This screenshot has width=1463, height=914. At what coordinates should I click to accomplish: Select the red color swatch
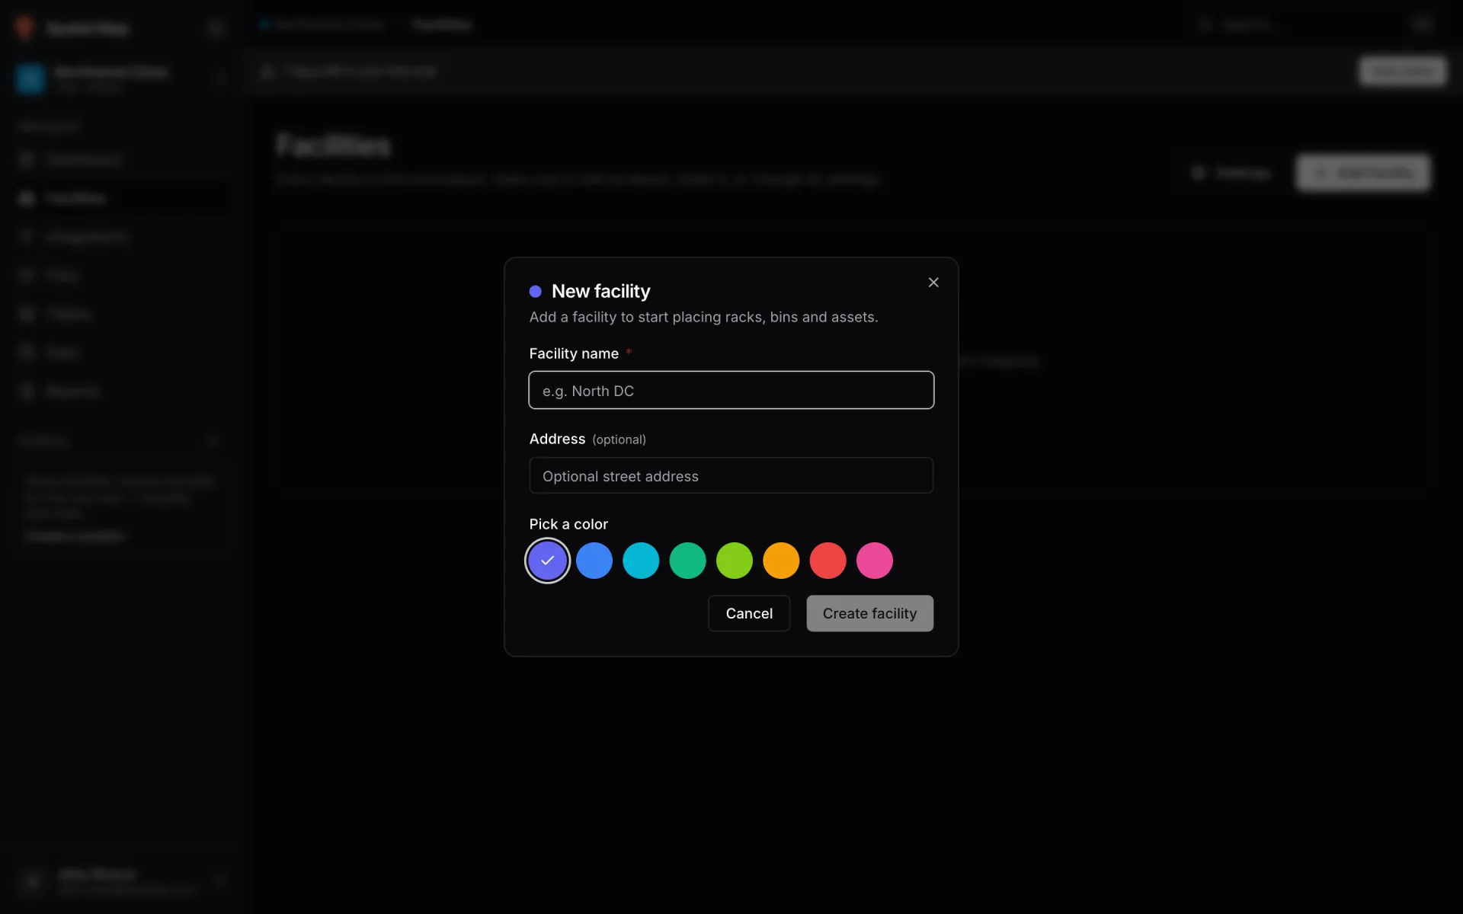(x=828, y=561)
